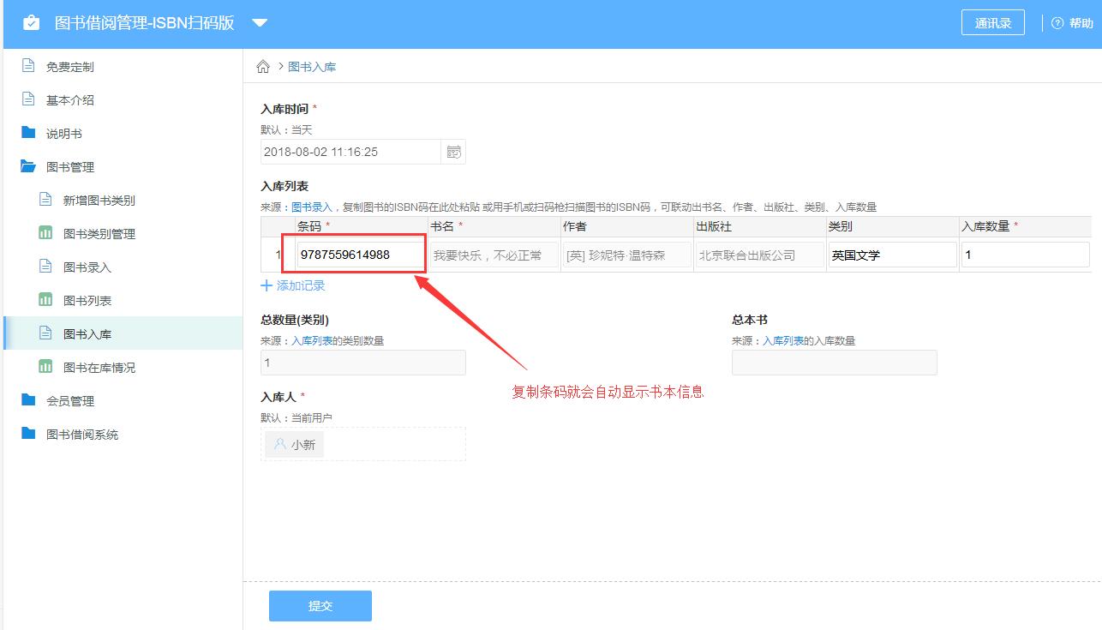
Task: Open the app title dropdown arrow
Action: pyautogui.click(x=261, y=23)
